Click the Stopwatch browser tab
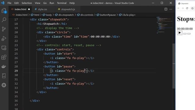Image resolution: width=195 pixels, height=110 pixels. click(185, 3)
